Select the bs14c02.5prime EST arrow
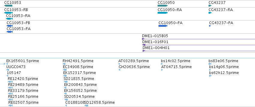The height and width of the screenshot is (107, 255). click(162, 64)
